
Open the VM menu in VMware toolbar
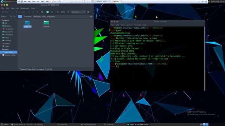click(38, 1)
